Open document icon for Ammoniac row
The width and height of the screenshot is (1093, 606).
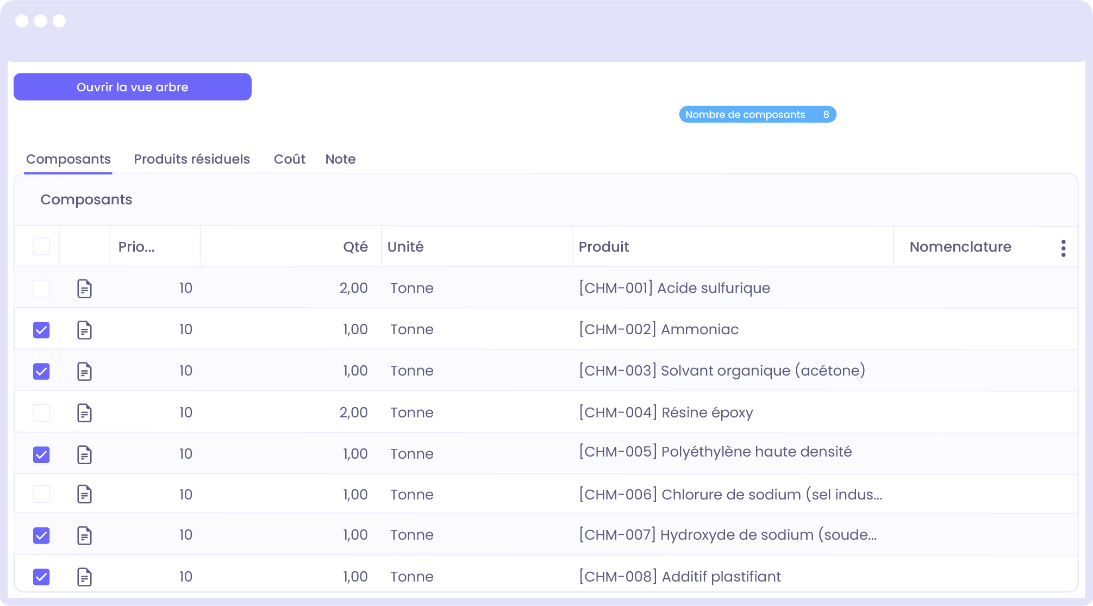click(x=84, y=330)
